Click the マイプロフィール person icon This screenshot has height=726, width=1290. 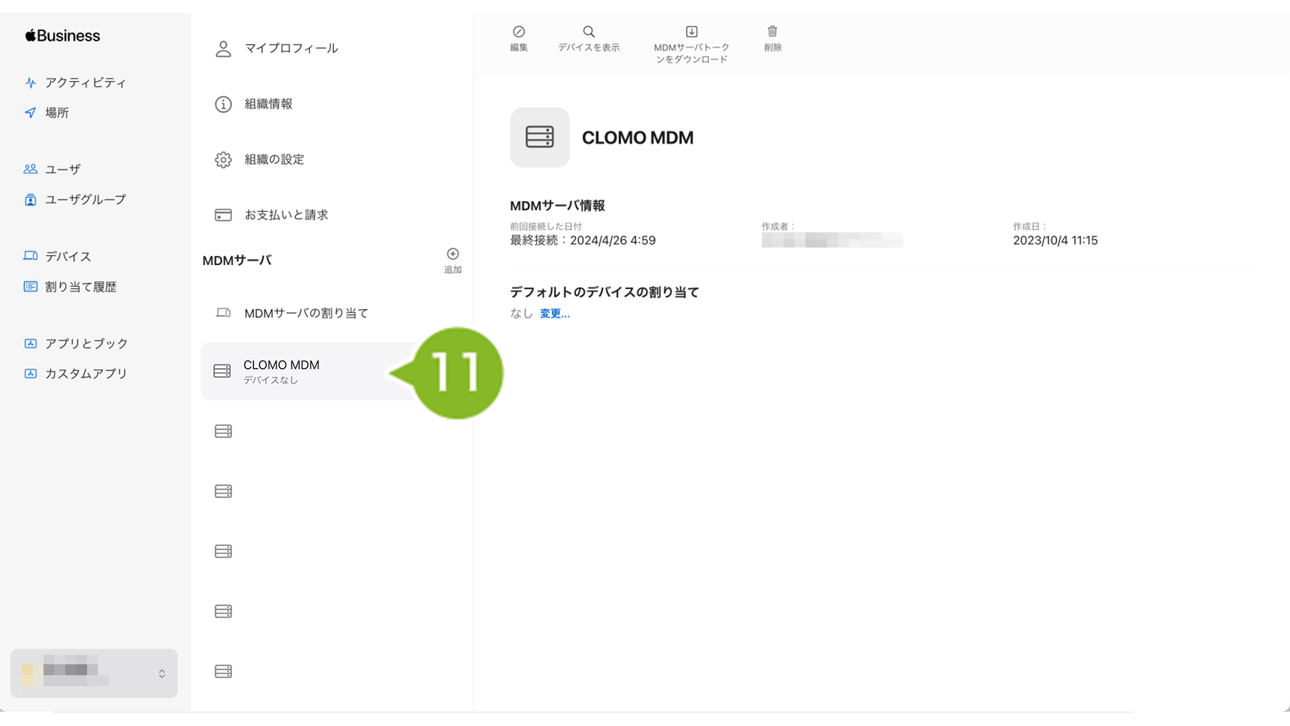(x=223, y=49)
